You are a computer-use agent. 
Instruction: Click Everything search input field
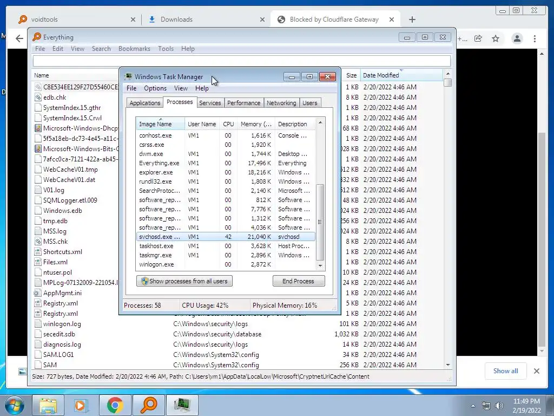click(x=242, y=61)
